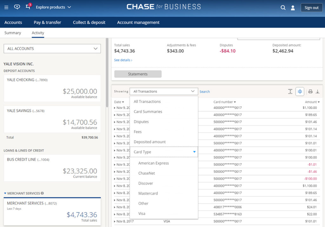This screenshot has width=325, height=227.
Task: Open the feedback chat icon
Action: [17, 7]
